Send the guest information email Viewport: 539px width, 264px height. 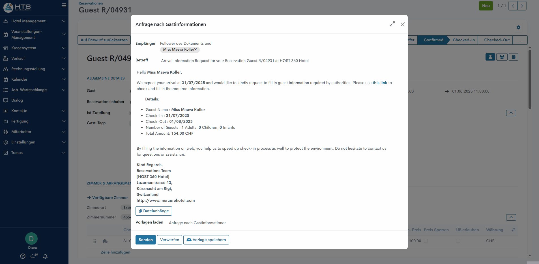pos(145,240)
